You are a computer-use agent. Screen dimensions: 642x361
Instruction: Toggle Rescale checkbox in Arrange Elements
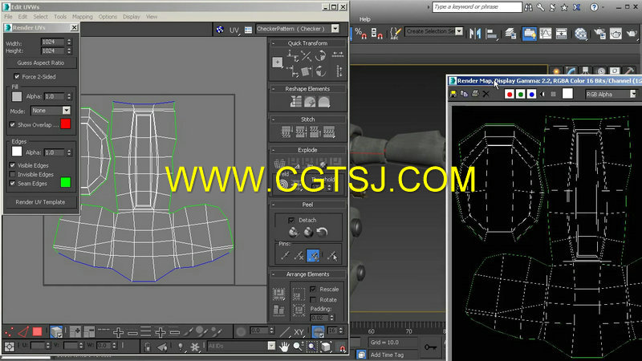pyautogui.click(x=313, y=289)
